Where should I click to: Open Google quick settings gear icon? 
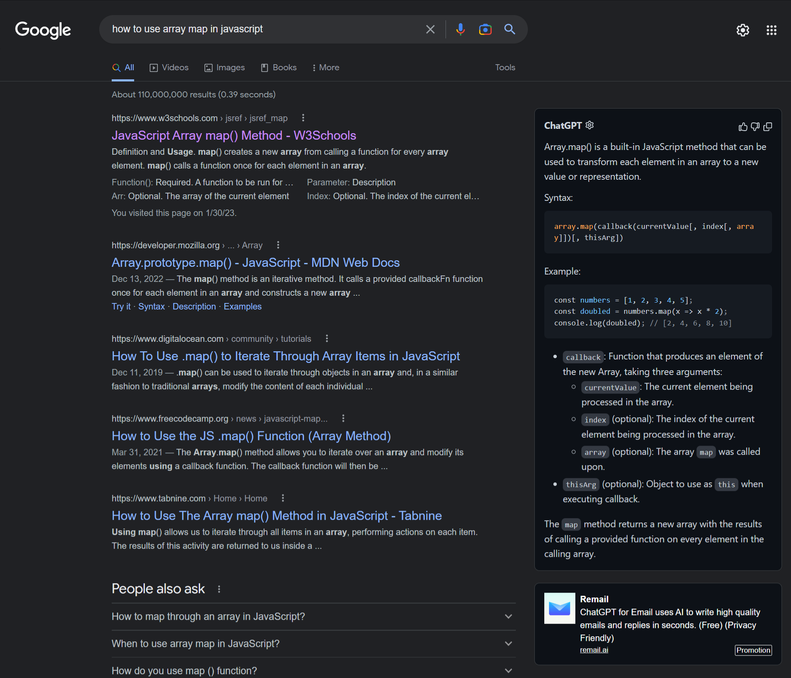click(743, 30)
